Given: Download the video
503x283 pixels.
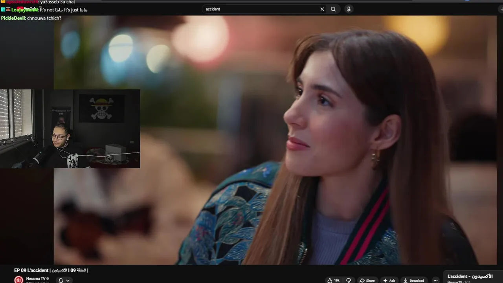Looking at the screenshot, I should [413, 280].
